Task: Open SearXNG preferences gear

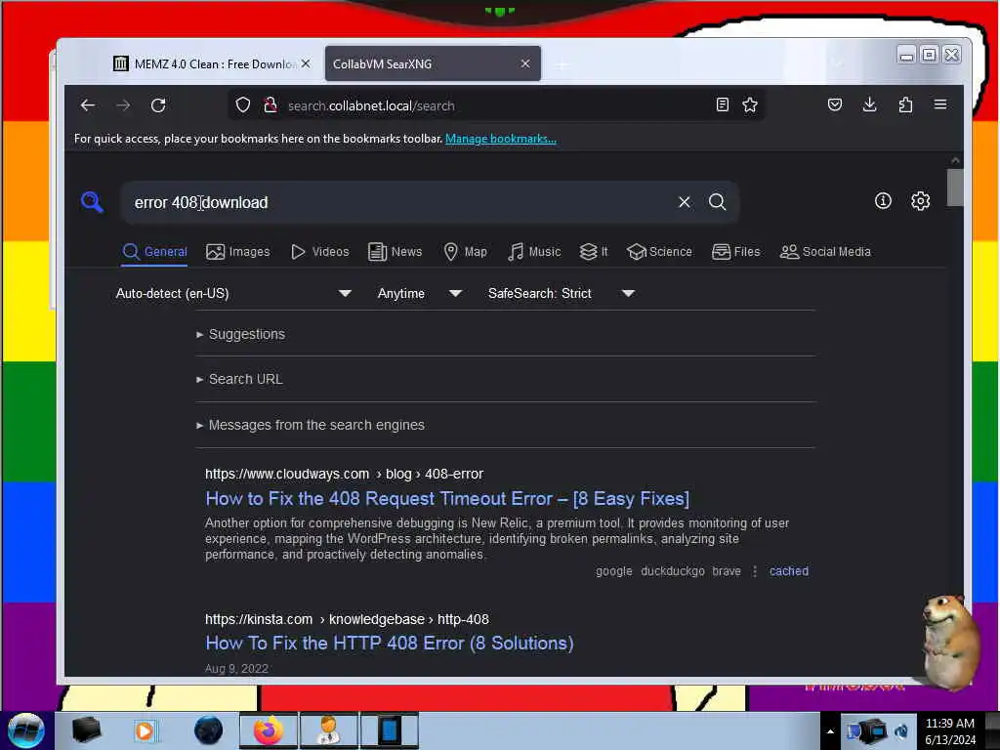Action: pyautogui.click(x=920, y=201)
